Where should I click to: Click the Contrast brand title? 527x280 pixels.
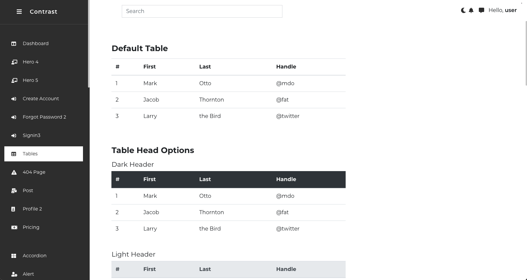(43, 12)
